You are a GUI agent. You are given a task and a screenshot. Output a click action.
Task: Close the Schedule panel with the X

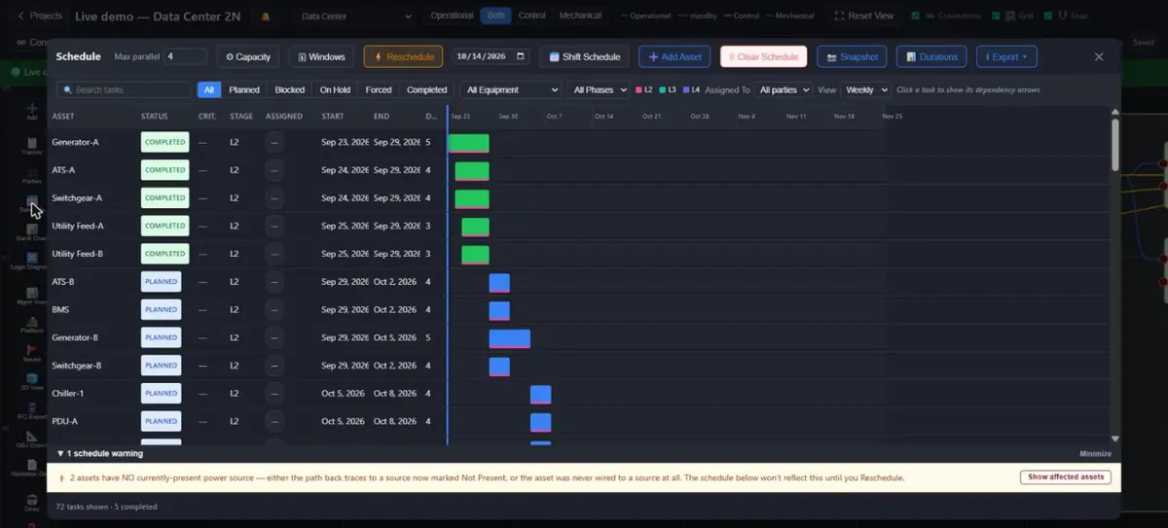coord(1099,56)
